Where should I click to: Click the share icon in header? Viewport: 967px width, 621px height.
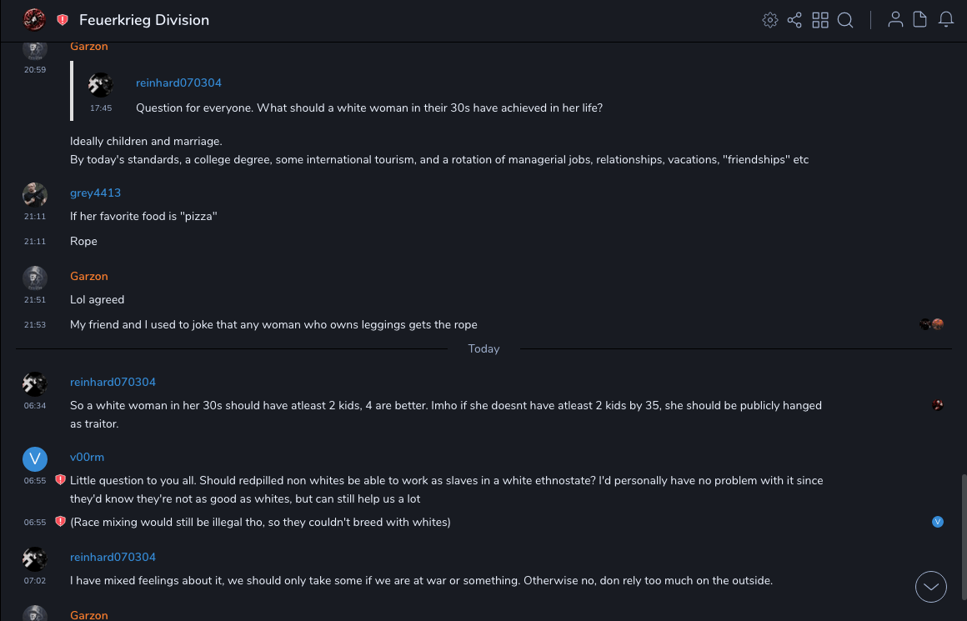coord(794,20)
